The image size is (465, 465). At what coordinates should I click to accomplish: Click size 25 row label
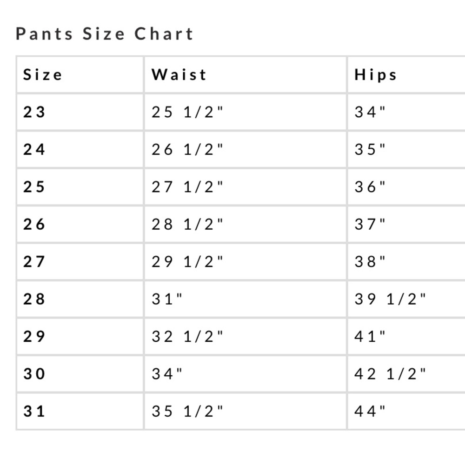[x=34, y=187]
